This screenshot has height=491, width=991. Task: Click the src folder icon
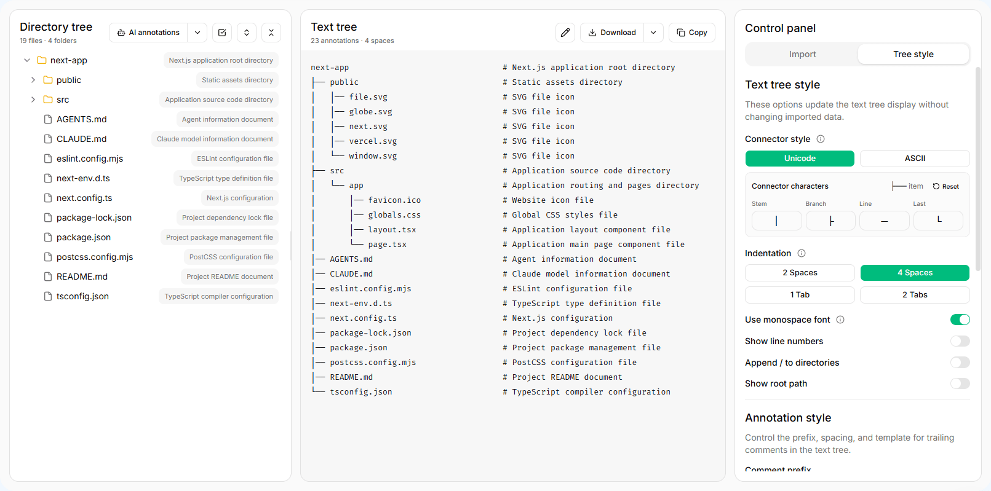click(48, 100)
